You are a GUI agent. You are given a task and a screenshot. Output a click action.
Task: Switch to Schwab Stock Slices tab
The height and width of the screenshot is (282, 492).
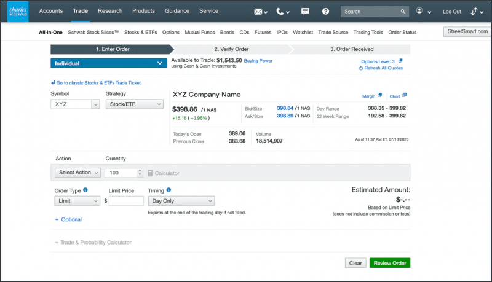[x=93, y=33]
